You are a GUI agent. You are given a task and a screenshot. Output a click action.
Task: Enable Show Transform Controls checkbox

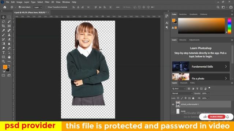click(46, 7)
